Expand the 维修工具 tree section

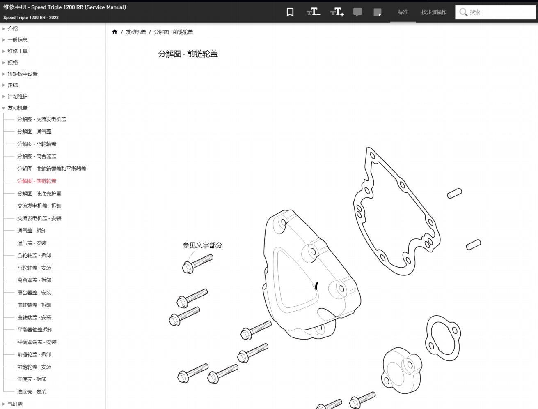[x=4, y=51]
